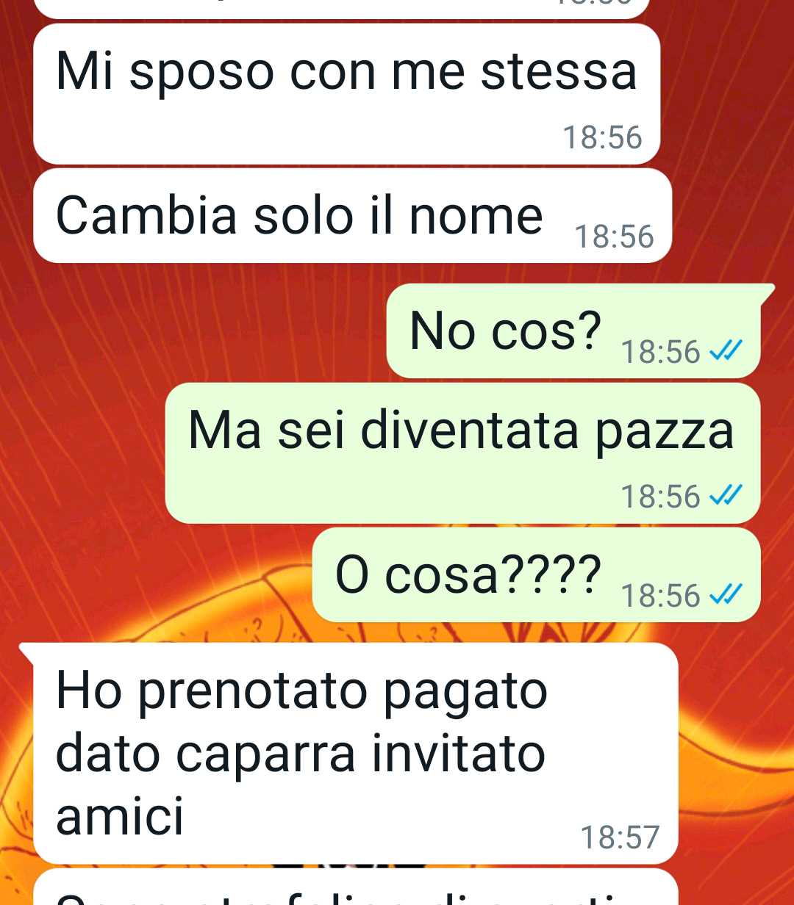Tap the 18:57 timestamp of the caparra message
Image resolution: width=794 pixels, height=905 pixels.
pos(620,837)
